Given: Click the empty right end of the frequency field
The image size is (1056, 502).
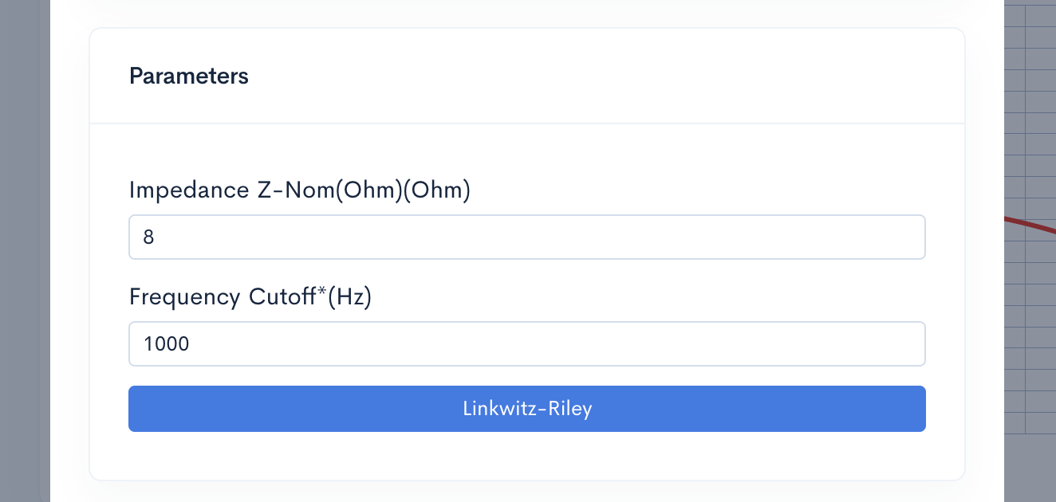Looking at the screenshot, I should pos(877,344).
